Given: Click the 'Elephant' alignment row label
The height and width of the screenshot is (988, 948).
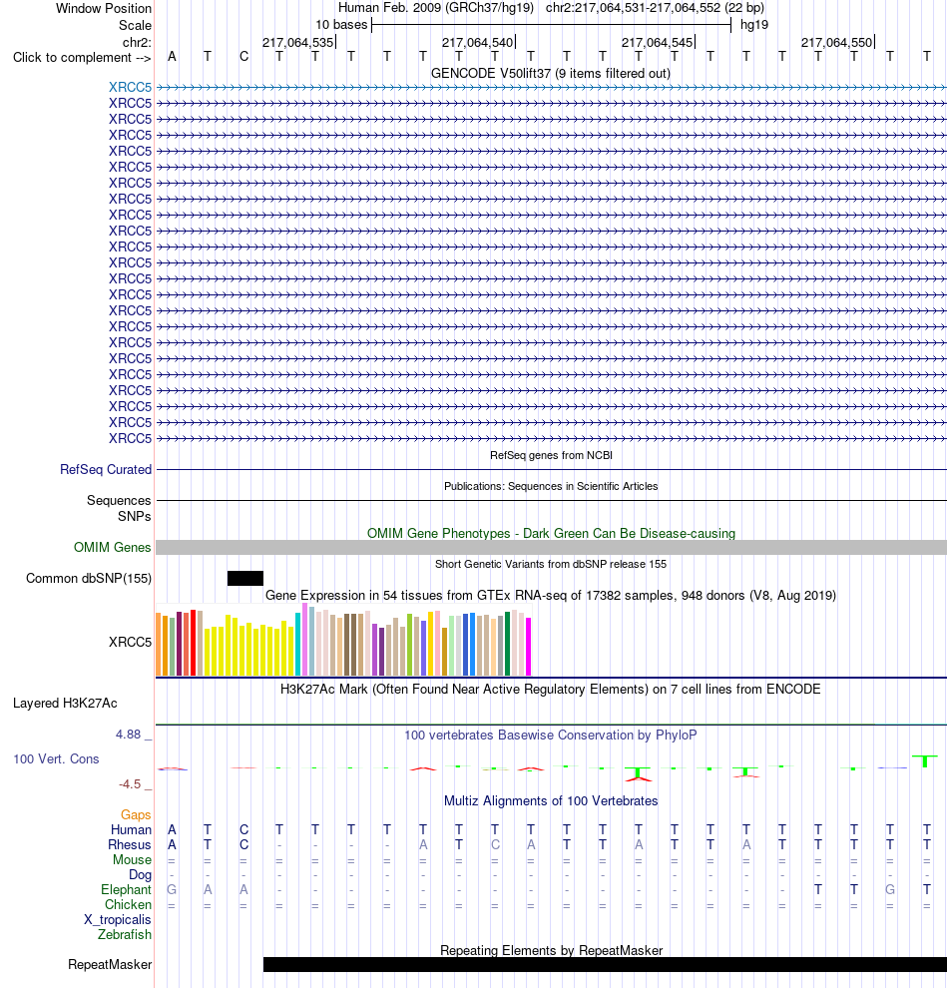Looking at the screenshot, I should click(x=126, y=890).
